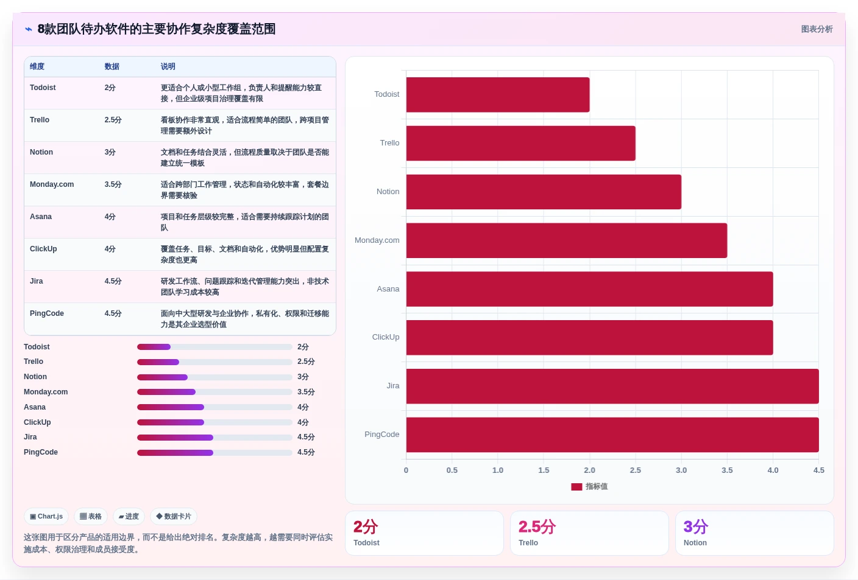Image resolution: width=858 pixels, height=580 pixels.
Task: Click the 4.5 x-axis tick label
Action: [x=819, y=470]
